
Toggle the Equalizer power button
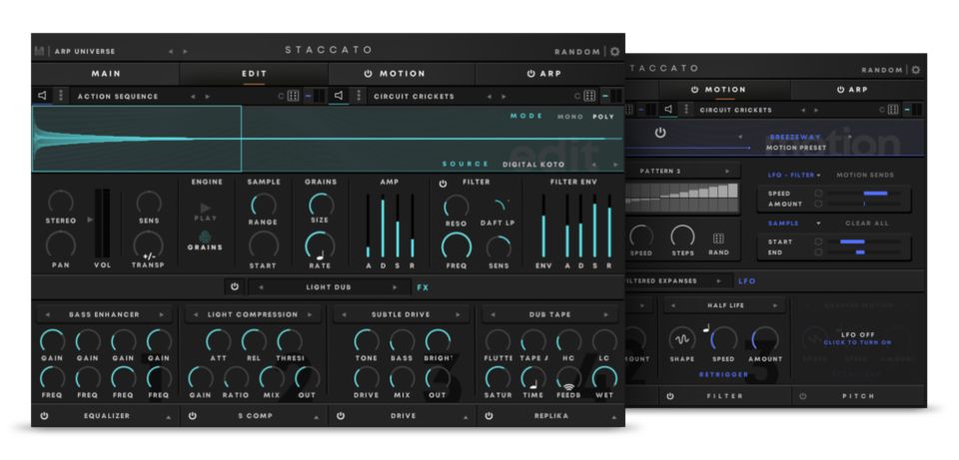(x=44, y=415)
